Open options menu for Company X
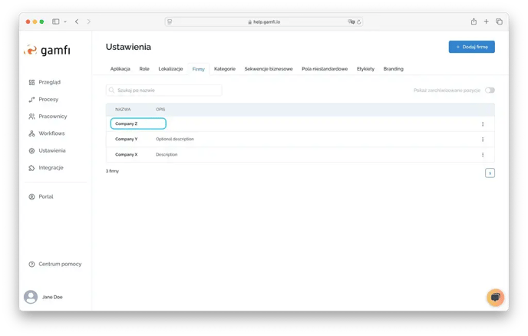 coord(483,154)
